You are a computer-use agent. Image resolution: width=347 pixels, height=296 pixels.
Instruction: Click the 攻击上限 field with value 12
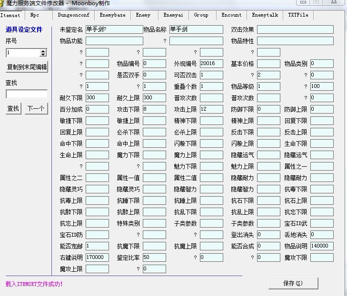coord(211,109)
